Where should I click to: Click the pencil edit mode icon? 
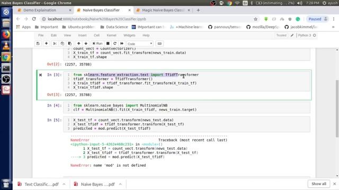pyautogui.click(x=292, y=35)
